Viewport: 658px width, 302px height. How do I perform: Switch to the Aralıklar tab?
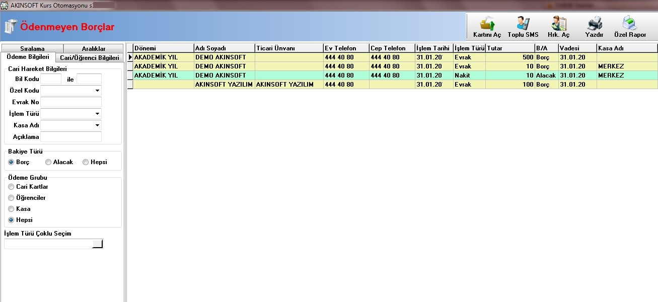(94, 49)
